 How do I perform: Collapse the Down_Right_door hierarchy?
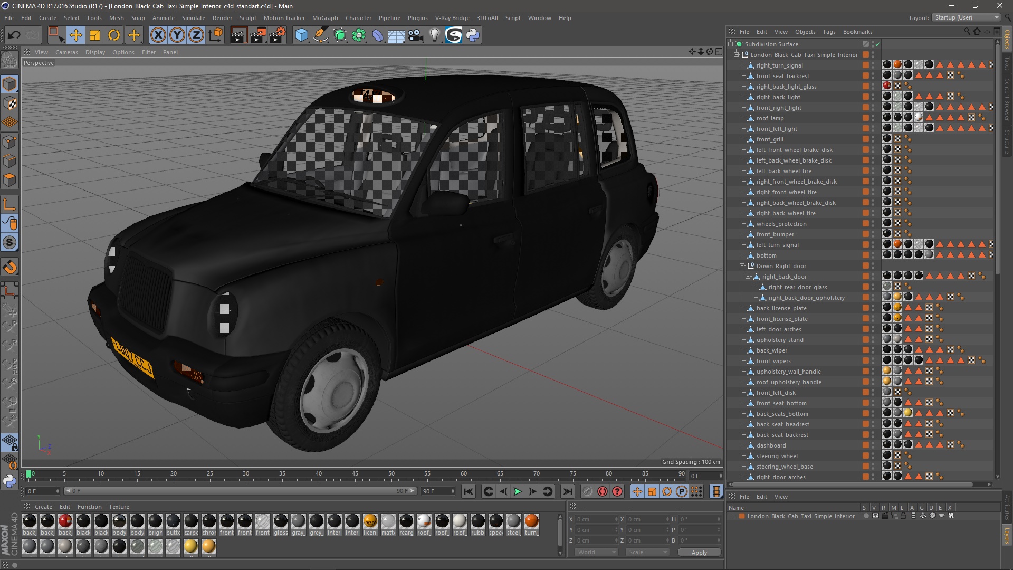point(742,266)
